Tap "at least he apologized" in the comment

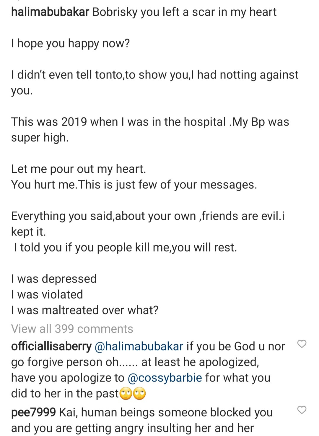click(x=200, y=362)
